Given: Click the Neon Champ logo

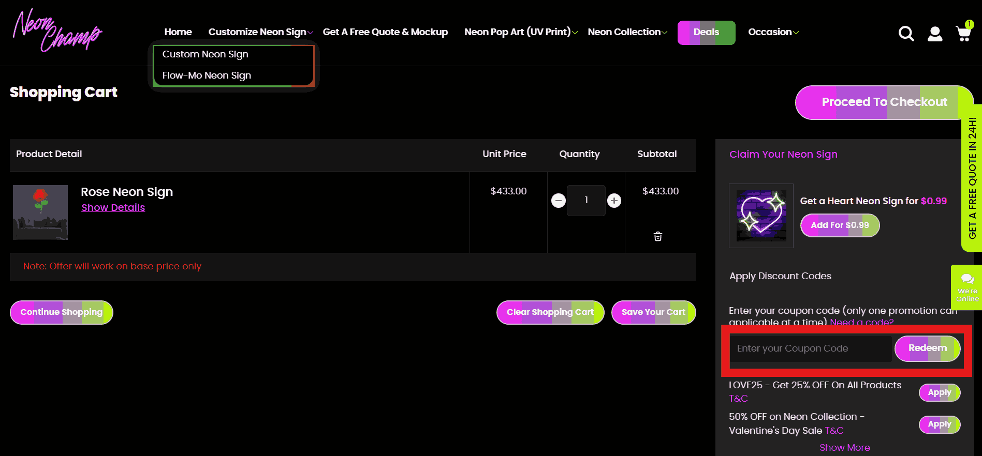Looking at the screenshot, I should pos(57,31).
